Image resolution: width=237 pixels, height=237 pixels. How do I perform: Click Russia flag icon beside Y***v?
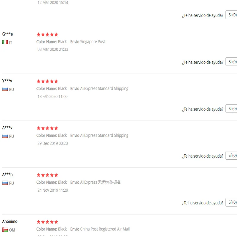click(5, 89)
